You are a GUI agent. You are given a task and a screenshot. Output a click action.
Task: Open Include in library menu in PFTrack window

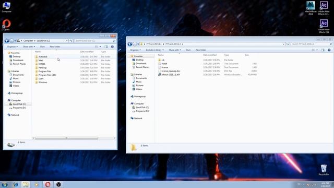click(155, 50)
